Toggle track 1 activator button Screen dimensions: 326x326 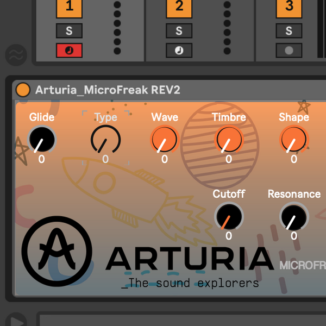69,8
